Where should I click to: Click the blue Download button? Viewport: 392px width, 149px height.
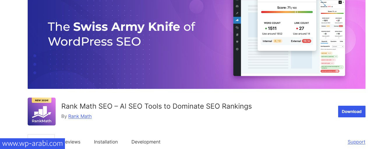352,112
